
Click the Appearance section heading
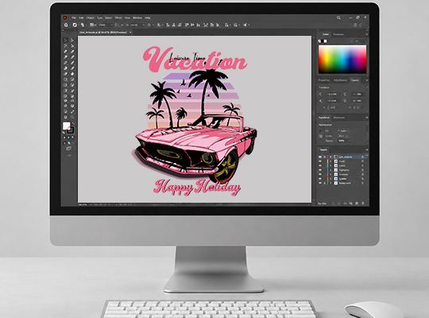(325, 125)
